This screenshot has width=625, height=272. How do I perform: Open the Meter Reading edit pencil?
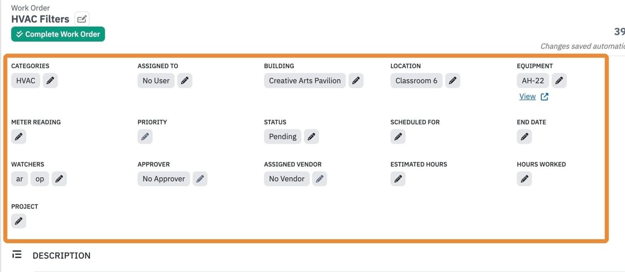pos(19,137)
